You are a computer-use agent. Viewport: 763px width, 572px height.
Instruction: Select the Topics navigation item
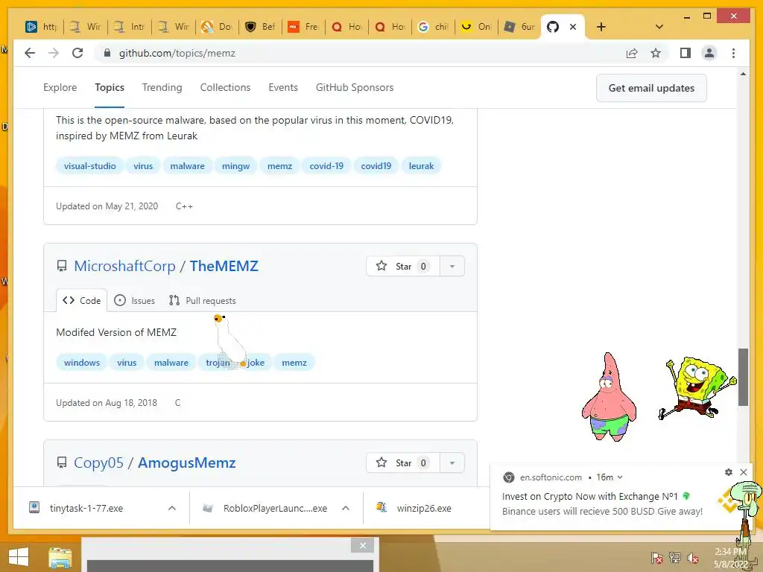coord(110,88)
